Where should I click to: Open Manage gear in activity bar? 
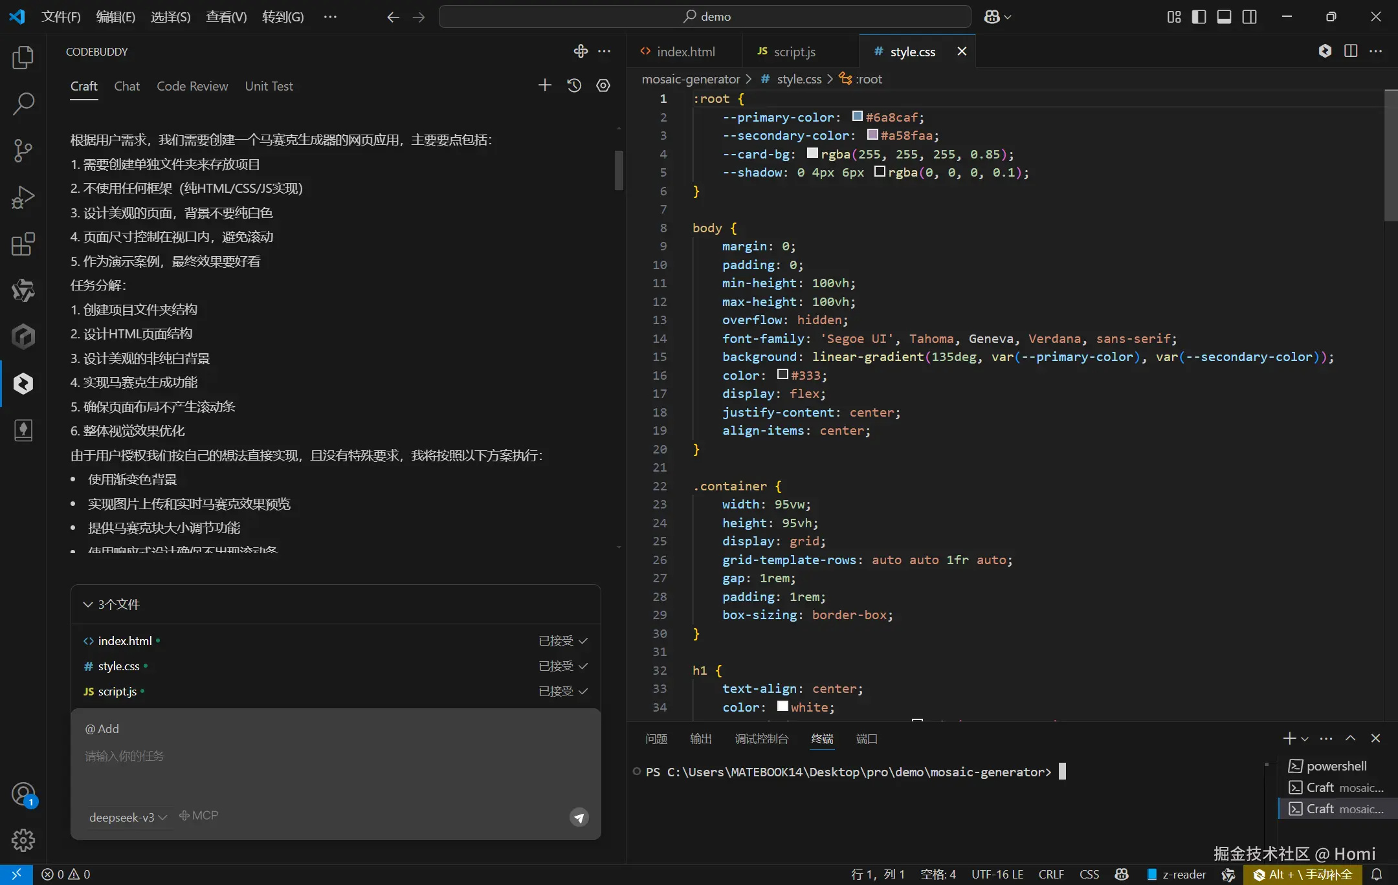(23, 840)
